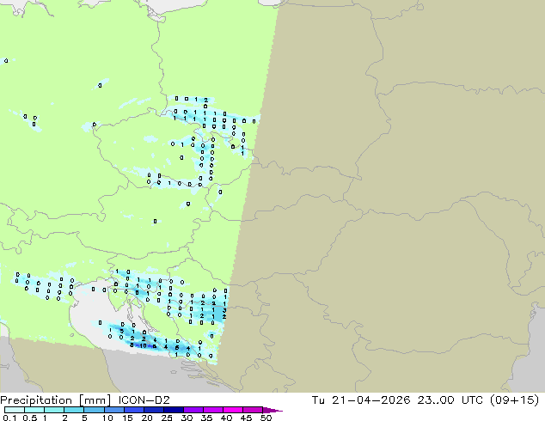
Task: Click the '30' legend scale label
Action: click(187, 418)
